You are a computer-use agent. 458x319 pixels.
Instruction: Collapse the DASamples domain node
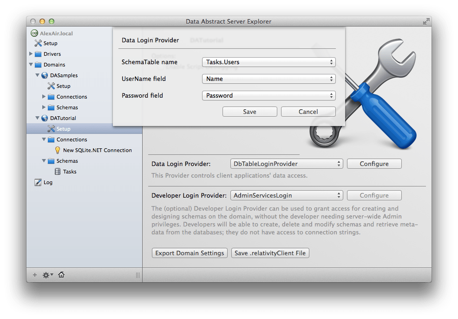[x=37, y=75]
